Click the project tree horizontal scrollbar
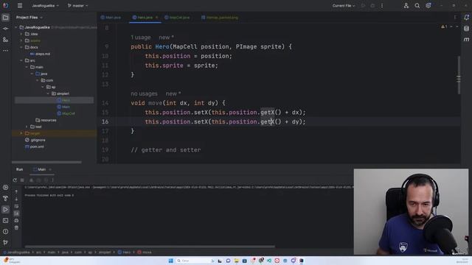472x265 pixels. click(46, 162)
